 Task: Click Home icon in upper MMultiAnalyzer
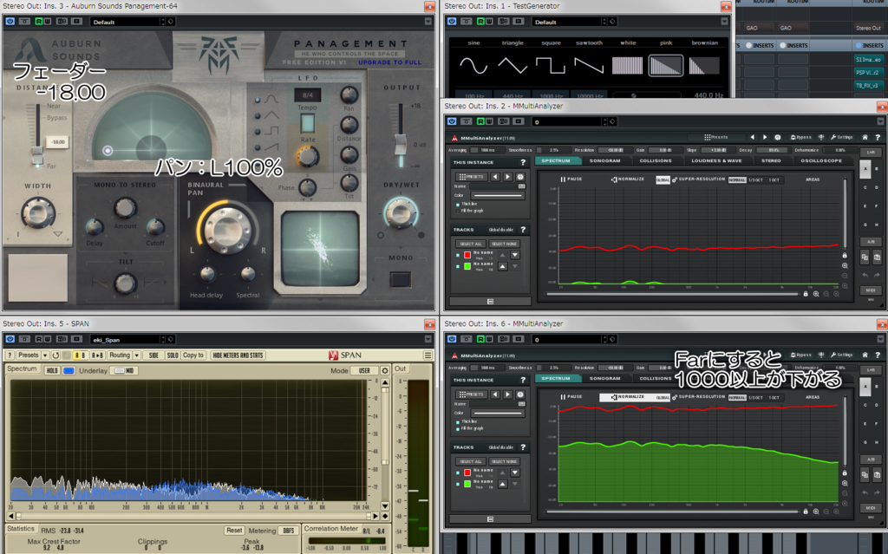(865, 137)
